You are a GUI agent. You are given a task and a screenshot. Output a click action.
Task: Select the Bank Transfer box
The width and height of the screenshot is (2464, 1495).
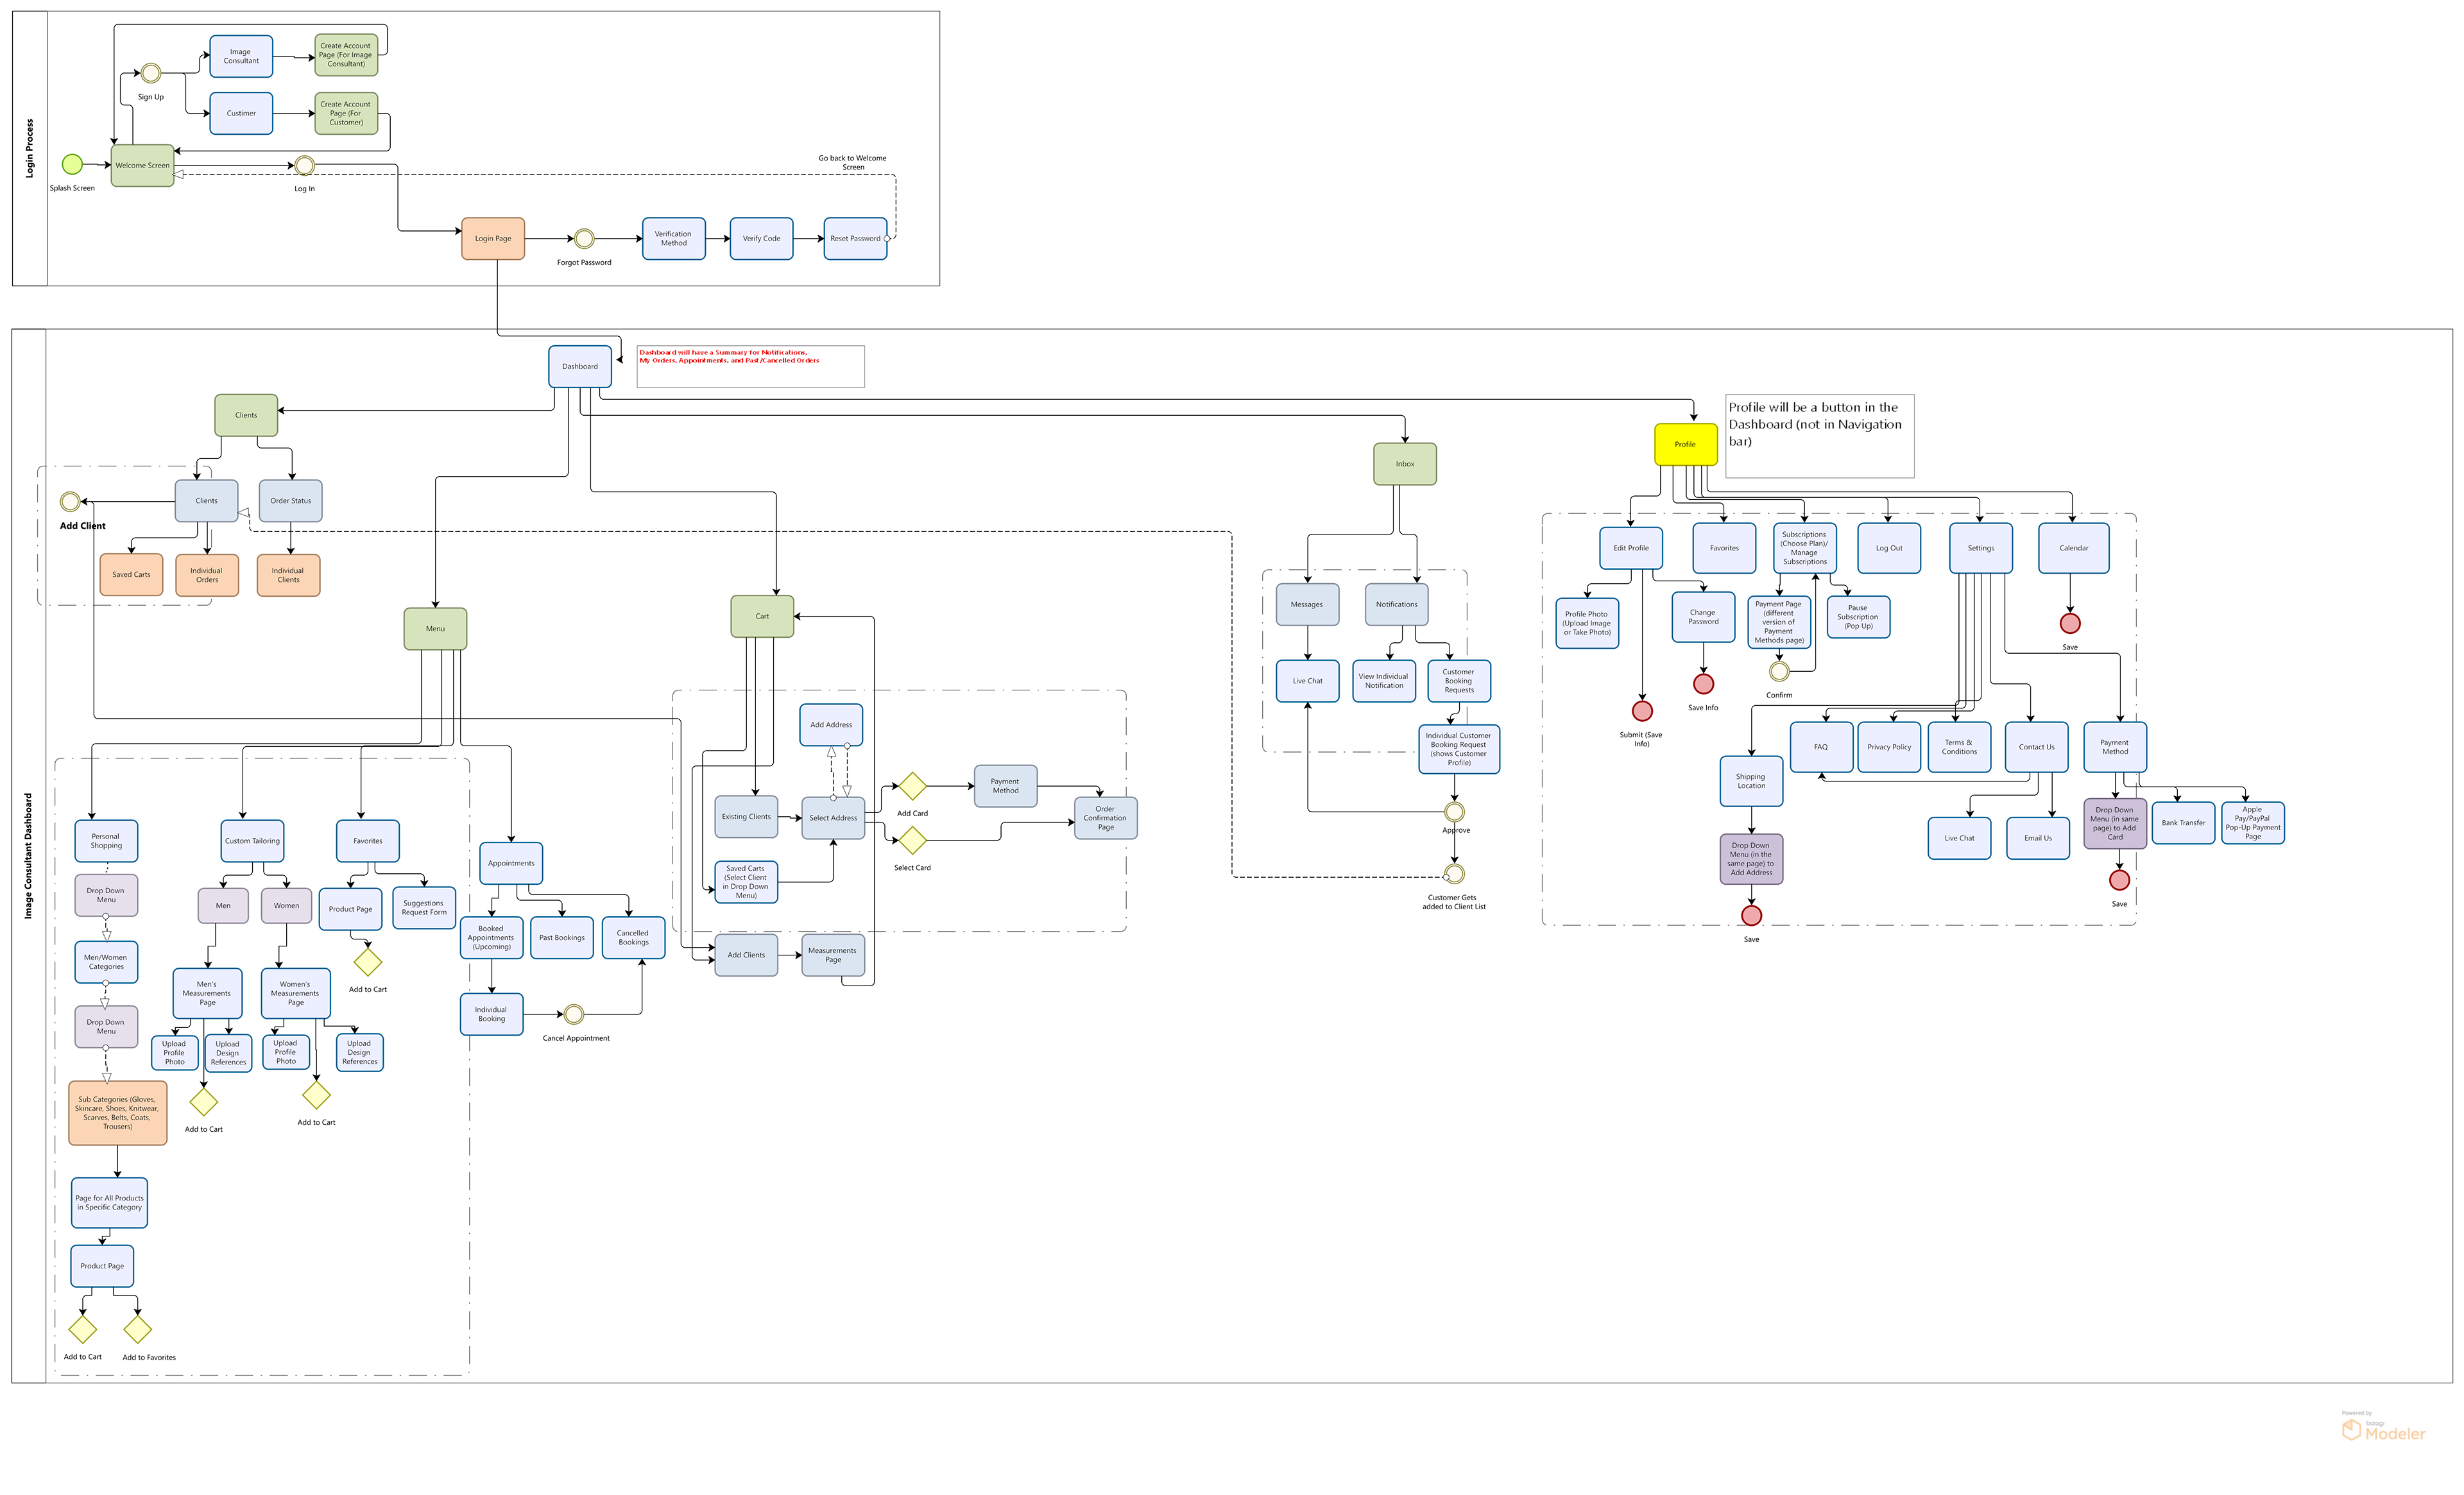2184,823
